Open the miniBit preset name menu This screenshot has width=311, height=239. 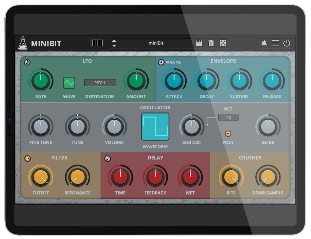[156, 43]
